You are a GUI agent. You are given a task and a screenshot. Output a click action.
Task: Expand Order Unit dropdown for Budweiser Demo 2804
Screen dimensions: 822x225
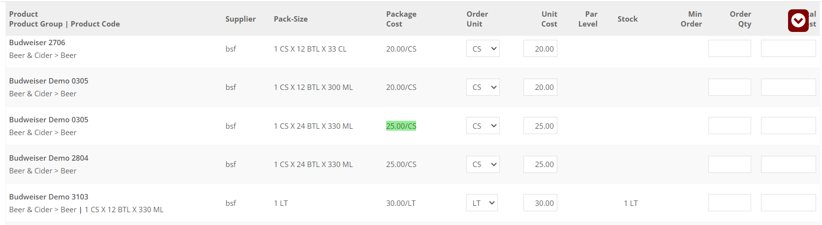coord(483,165)
